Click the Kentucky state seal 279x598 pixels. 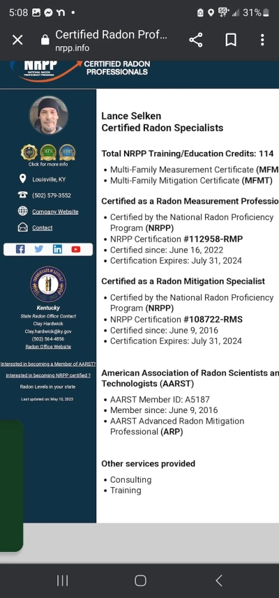pyautogui.click(x=48, y=284)
